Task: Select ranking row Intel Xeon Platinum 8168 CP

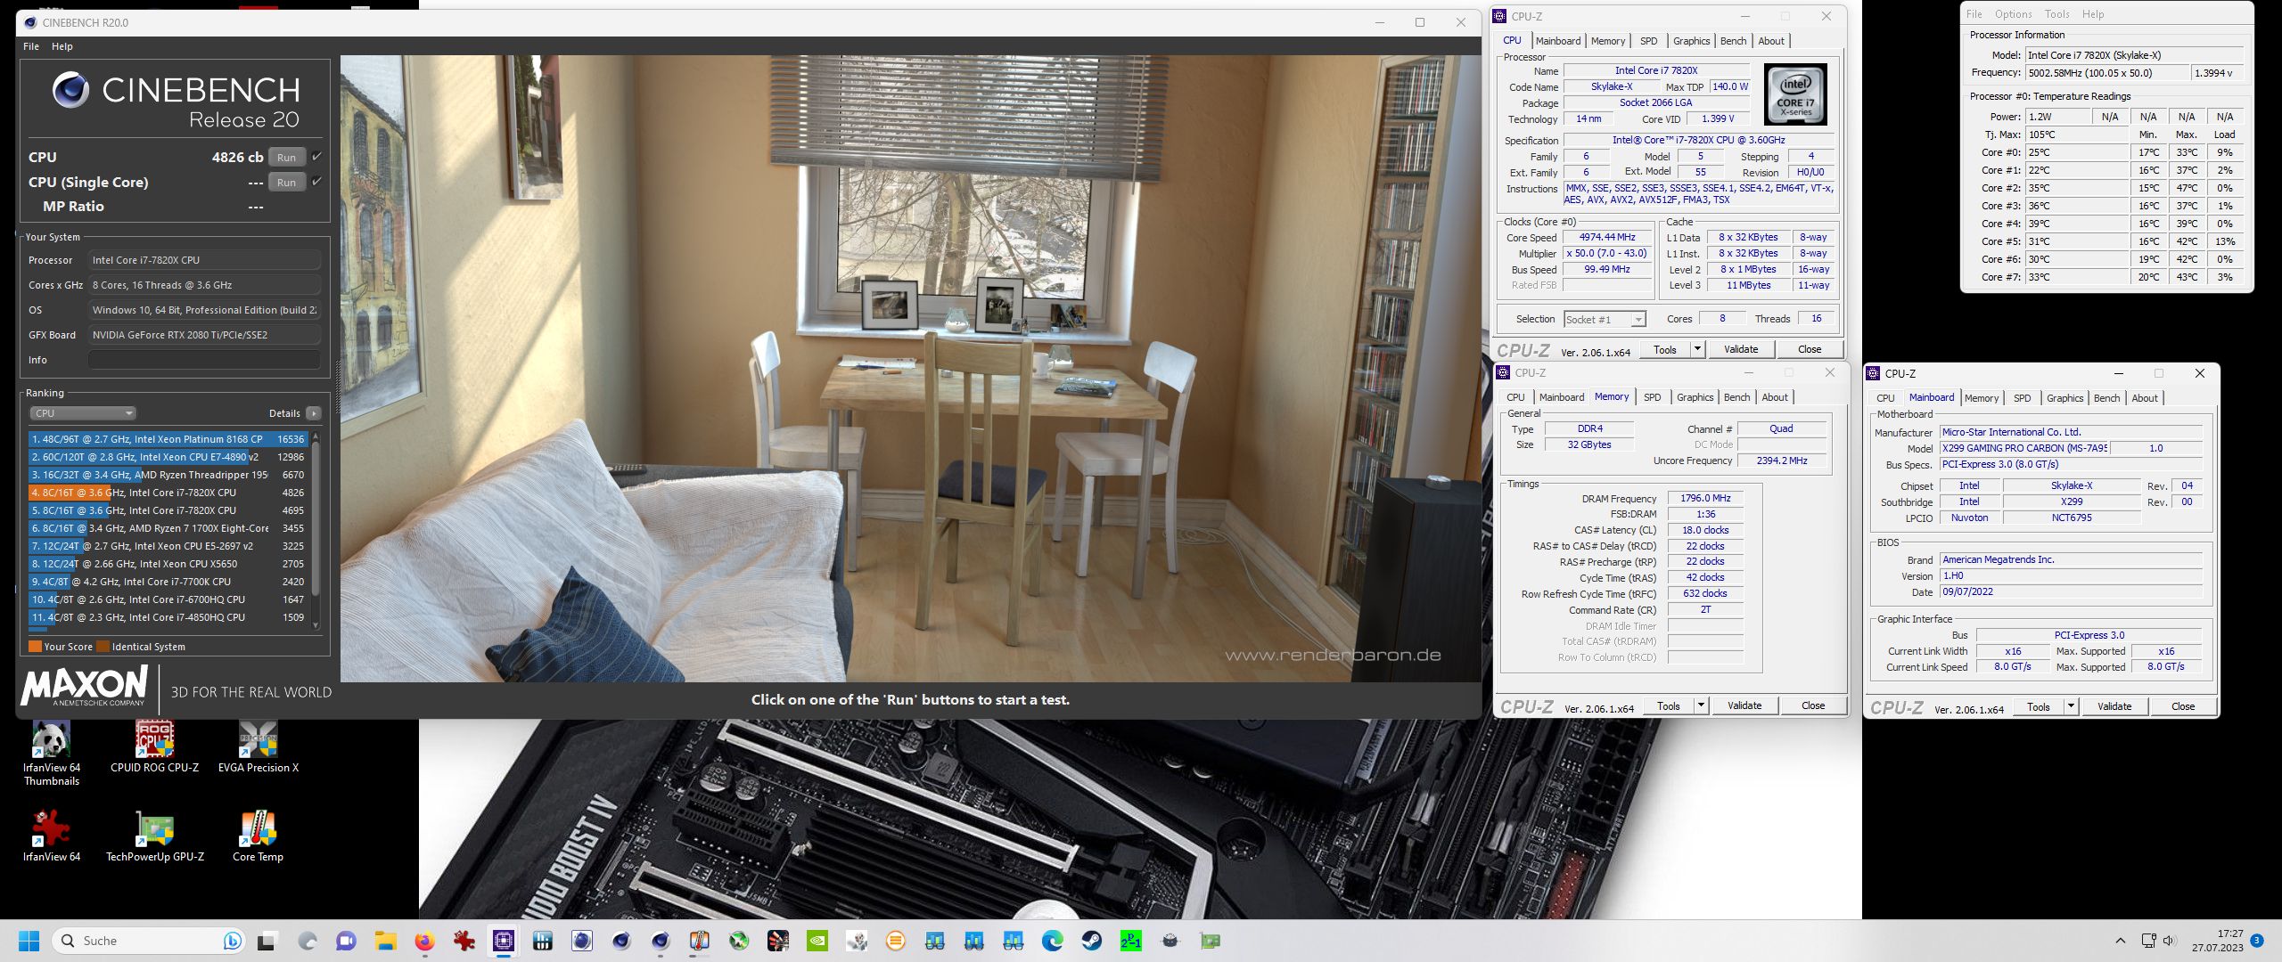Action: tap(168, 439)
